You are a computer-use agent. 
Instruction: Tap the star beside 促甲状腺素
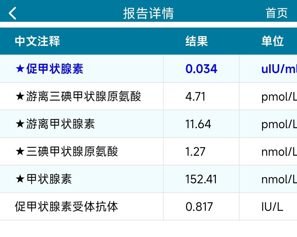(x=20, y=69)
